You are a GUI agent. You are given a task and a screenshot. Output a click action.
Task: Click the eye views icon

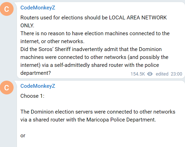click(150, 74)
